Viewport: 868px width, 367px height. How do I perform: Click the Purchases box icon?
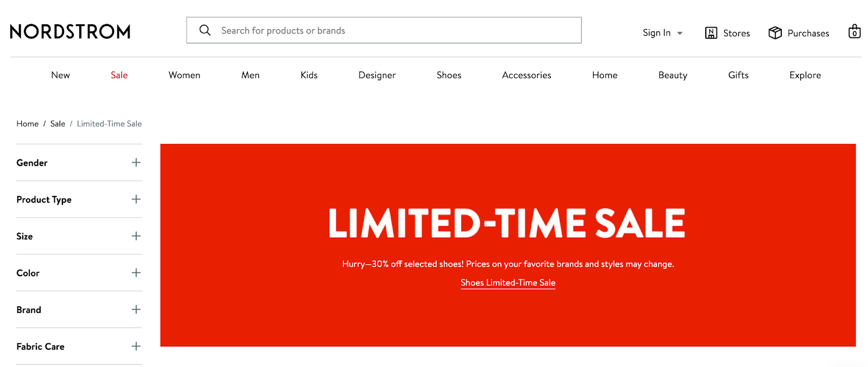(x=775, y=32)
